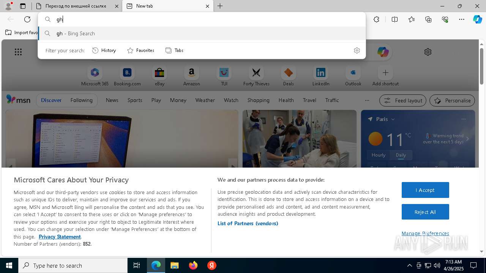The image size is (486, 273).
Task: Open the News category
Action: (x=112, y=100)
